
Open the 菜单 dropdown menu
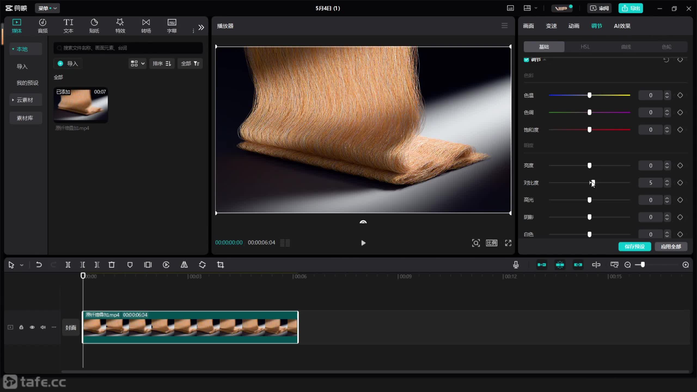[x=47, y=8]
